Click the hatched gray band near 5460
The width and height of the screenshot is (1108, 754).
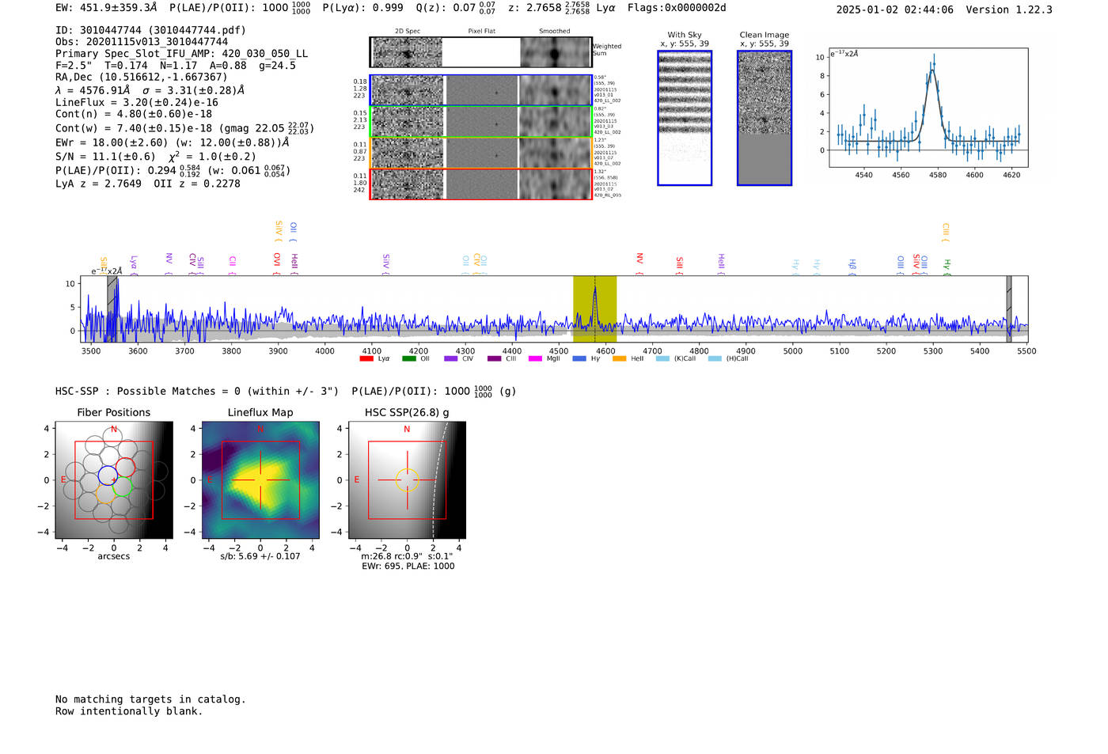(1008, 309)
